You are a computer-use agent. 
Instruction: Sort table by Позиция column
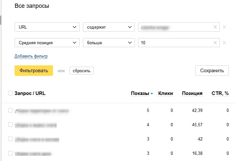192,93
